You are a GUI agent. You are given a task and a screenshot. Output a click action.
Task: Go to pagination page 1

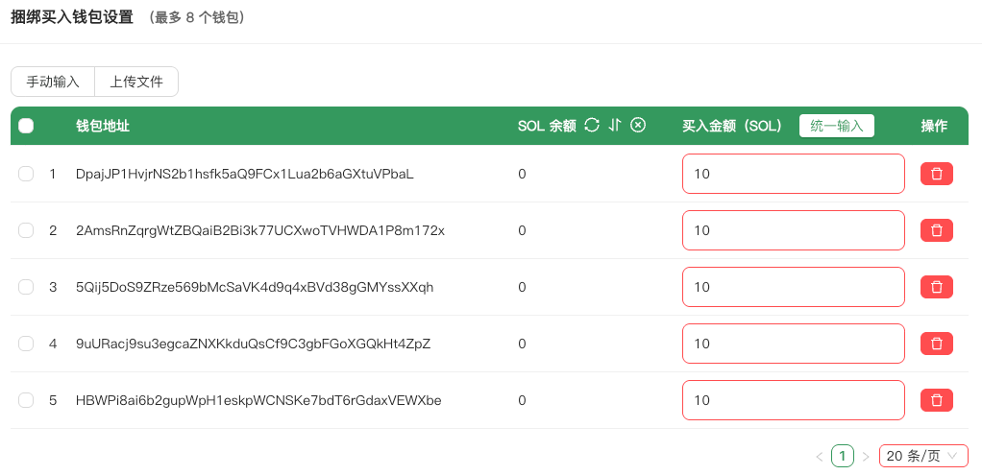click(x=843, y=456)
